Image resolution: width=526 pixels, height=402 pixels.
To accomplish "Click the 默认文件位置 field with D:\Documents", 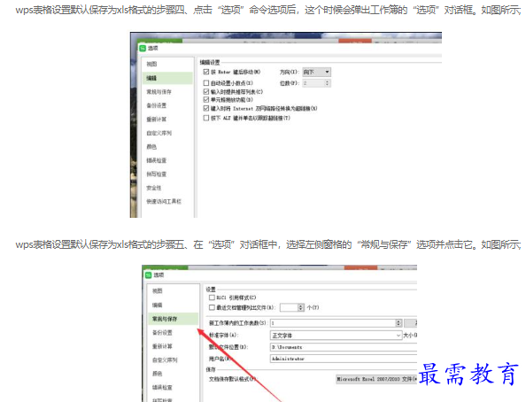I will (x=344, y=347).
